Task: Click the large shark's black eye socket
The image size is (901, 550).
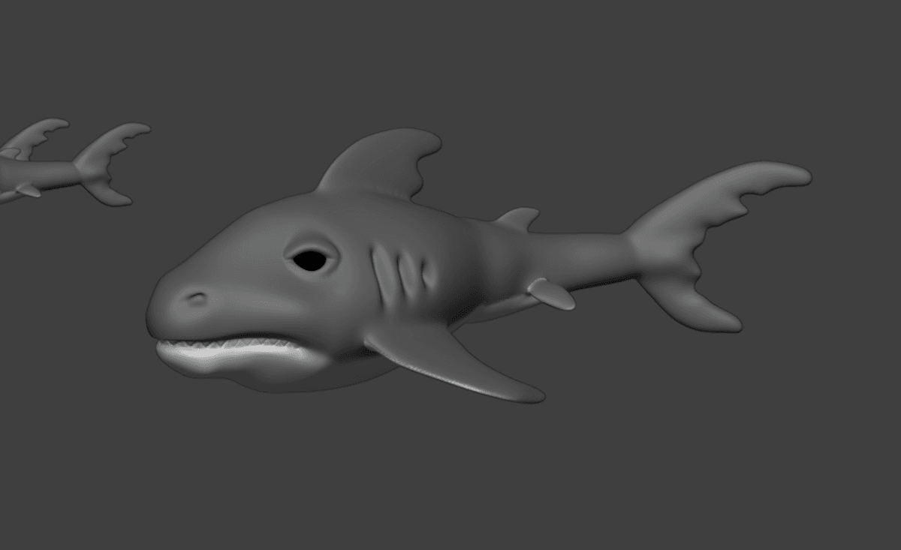Action: point(310,260)
